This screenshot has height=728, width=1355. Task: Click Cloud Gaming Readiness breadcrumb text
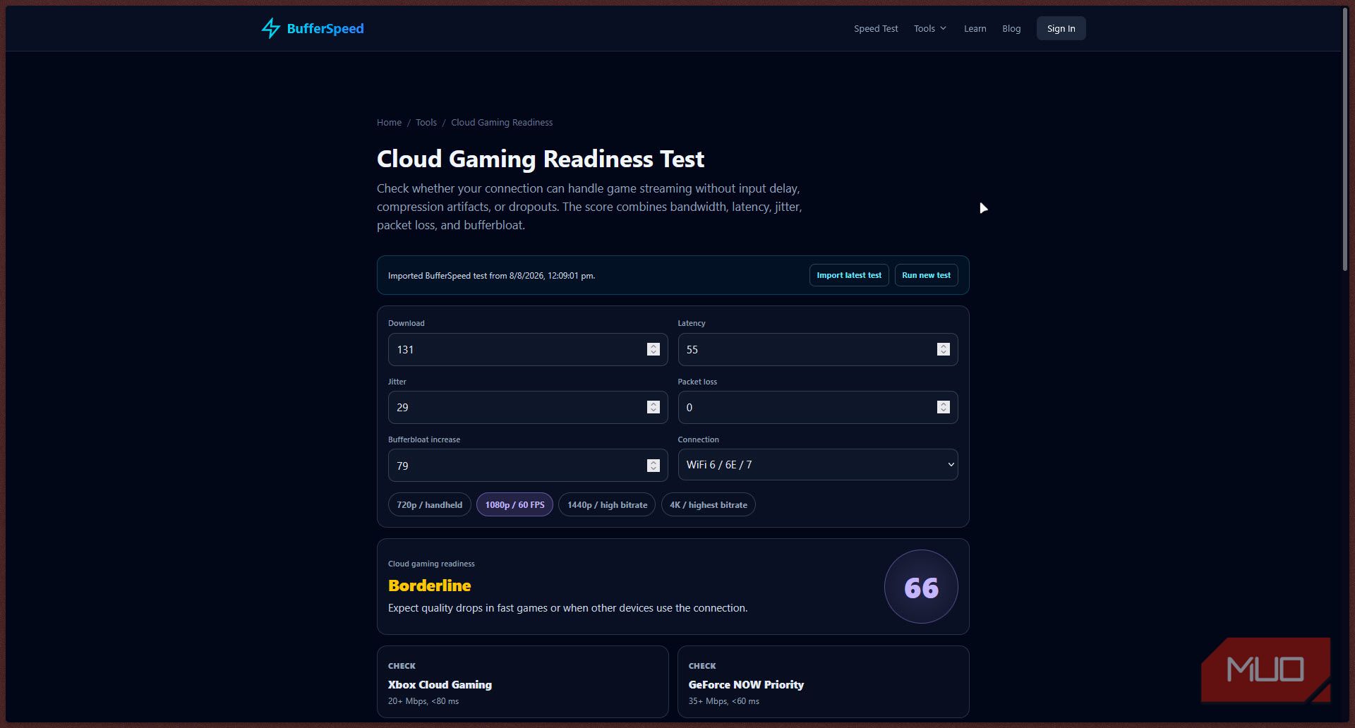point(502,122)
